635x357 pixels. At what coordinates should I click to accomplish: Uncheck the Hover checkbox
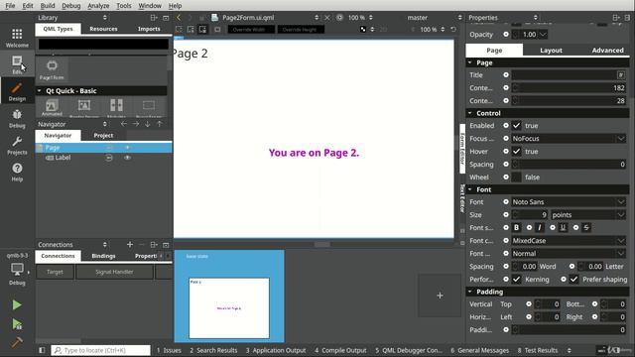(516, 152)
